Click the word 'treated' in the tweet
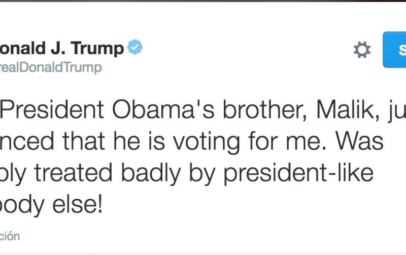Screen dimensions: 406x255 click(74, 173)
